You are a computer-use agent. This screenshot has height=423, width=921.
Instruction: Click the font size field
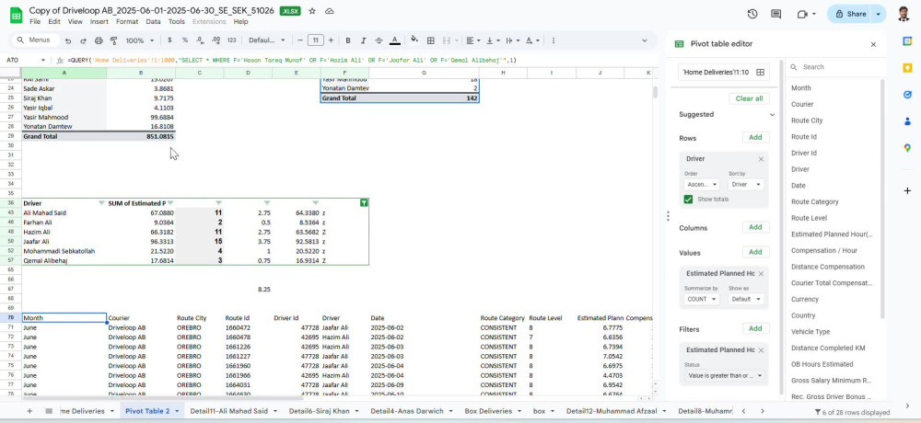[315, 40]
